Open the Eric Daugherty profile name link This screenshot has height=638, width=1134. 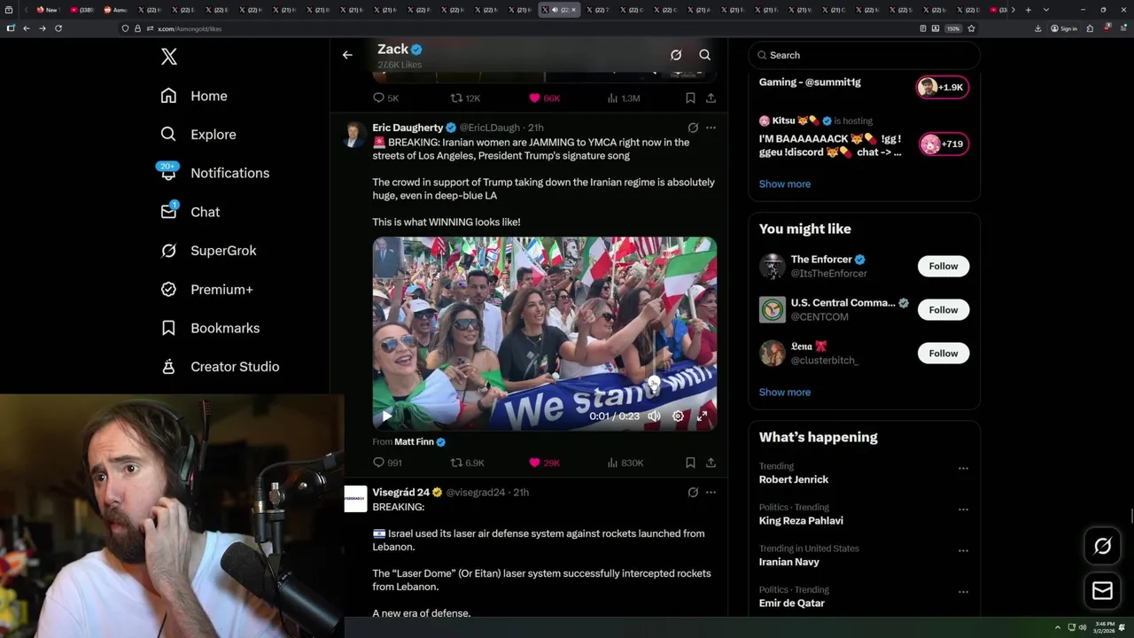(408, 128)
